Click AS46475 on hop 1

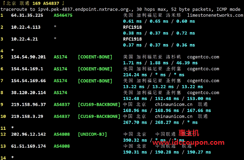click(63, 15)
